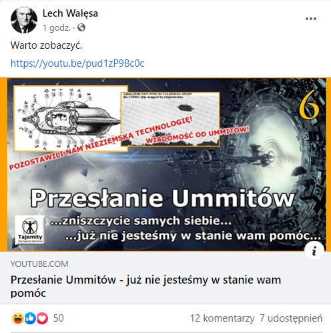This screenshot has height=333, width=331.
Task: Open the youtu.be/pud1zP9Bc0c link
Action: [77, 63]
